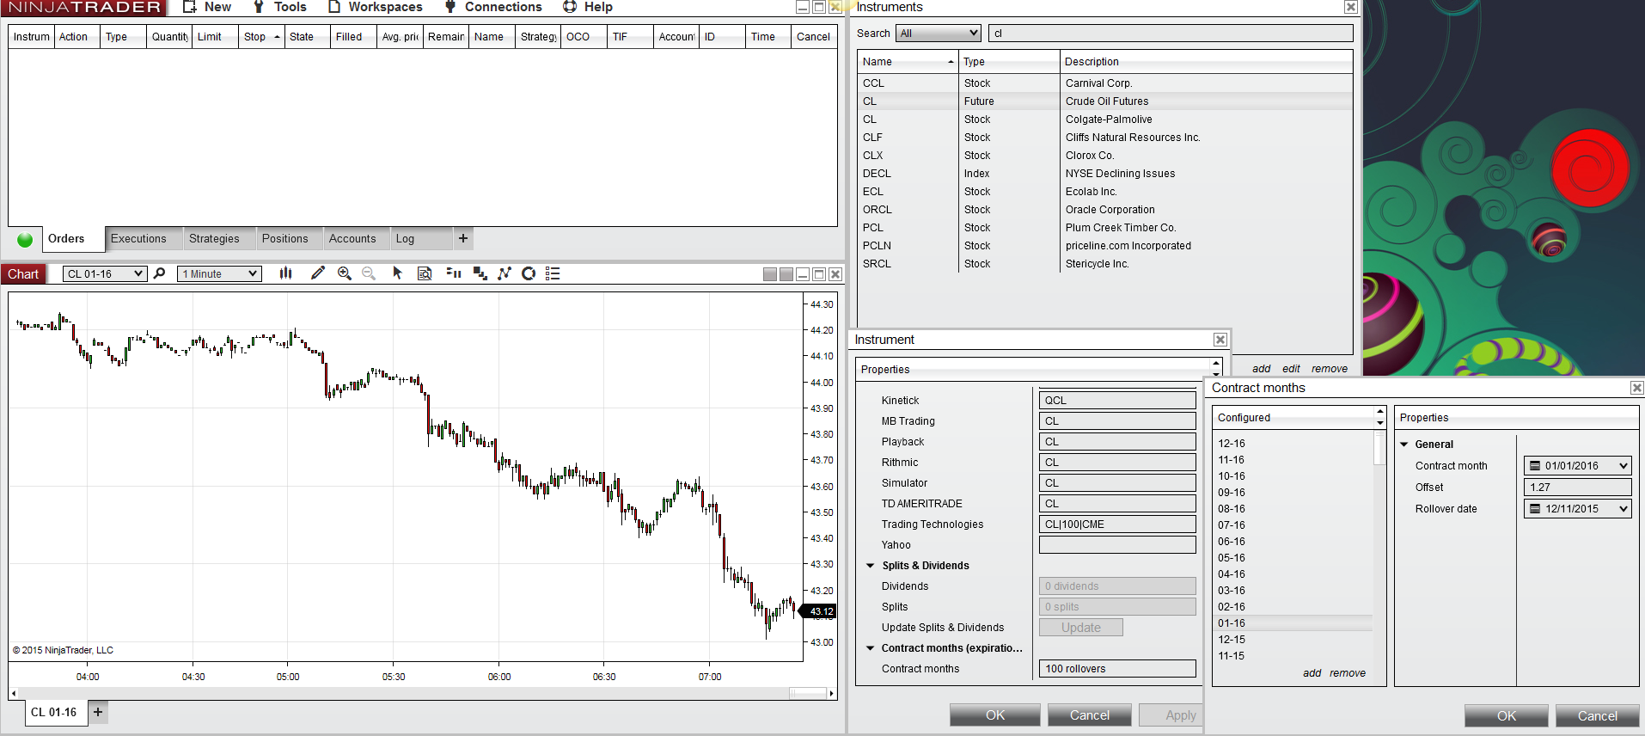Open the New menu
The image size is (1645, 736).
[x=207, y=7]
